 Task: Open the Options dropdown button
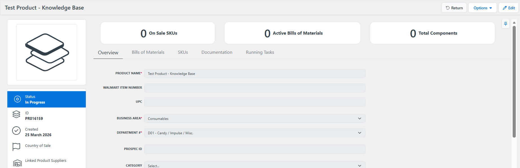tap(482, 8)
